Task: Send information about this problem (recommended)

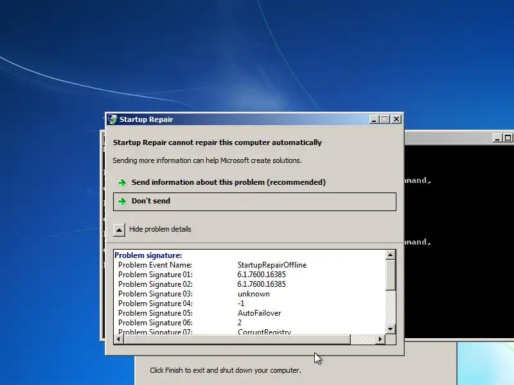Action: coord(229,182)
